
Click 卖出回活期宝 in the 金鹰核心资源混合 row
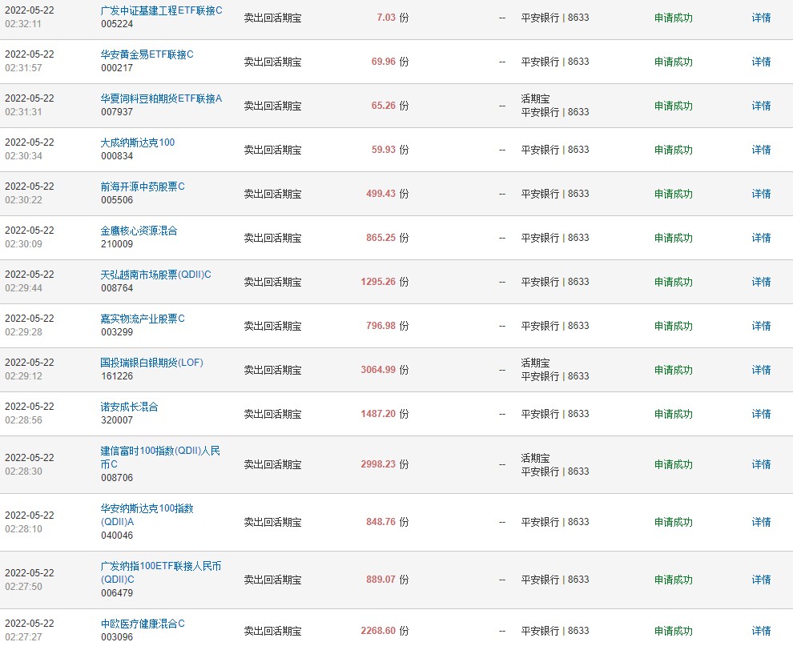pyautogui.click(x=272, y=238)
